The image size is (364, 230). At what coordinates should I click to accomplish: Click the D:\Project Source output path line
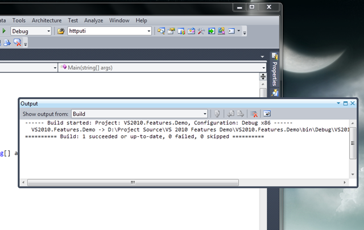click(190, 129)
